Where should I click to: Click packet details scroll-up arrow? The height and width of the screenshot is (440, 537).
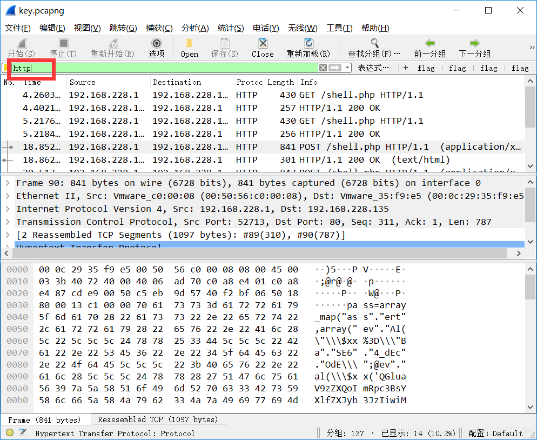tap(530, 183)
